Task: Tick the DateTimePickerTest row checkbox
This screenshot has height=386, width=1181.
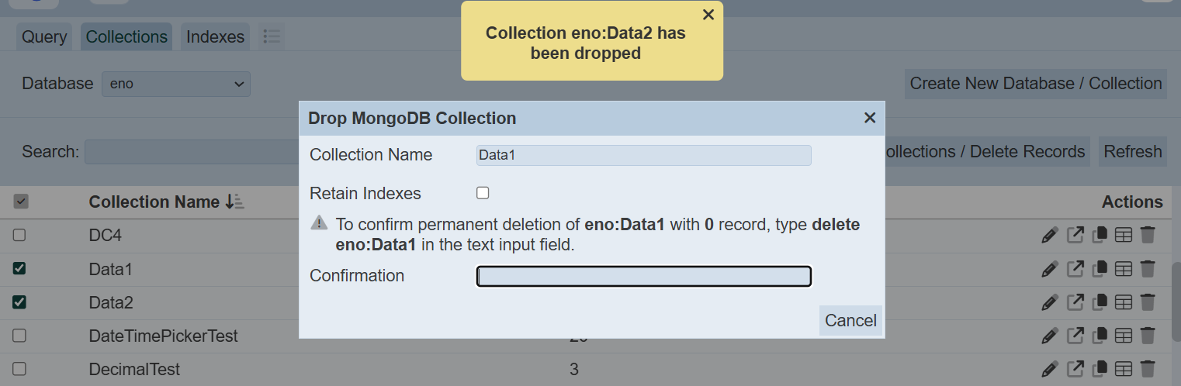Action: [20, 336]
